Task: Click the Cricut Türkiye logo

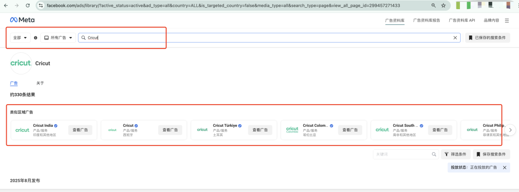Action: coord(202,130)
